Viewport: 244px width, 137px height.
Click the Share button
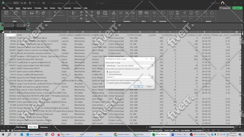pos(237,8)
